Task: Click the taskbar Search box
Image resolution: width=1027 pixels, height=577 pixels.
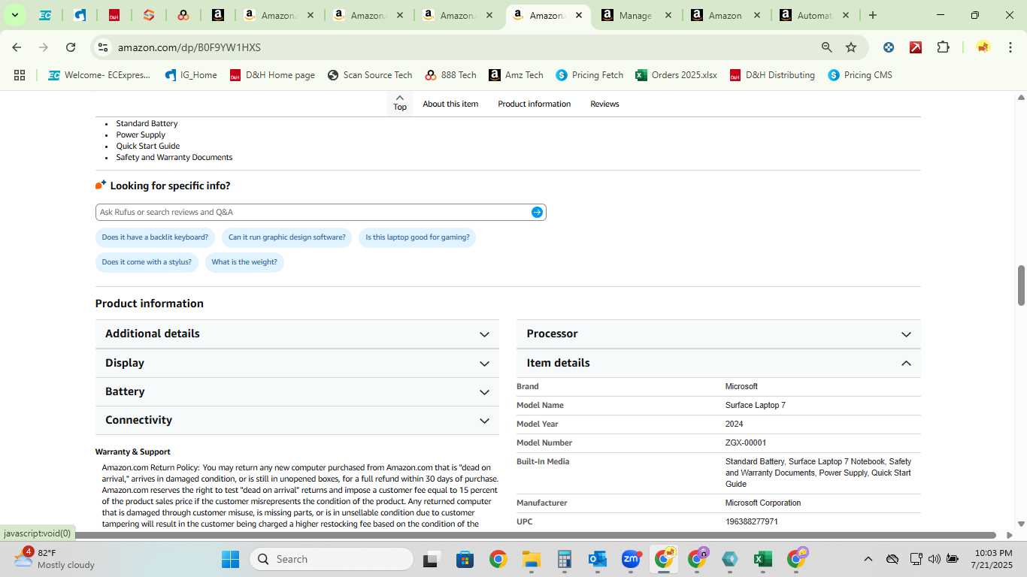Action: pos(331,559)
